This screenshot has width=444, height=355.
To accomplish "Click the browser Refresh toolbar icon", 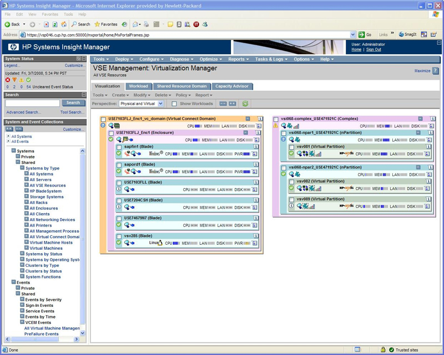I will coord(55,24).
